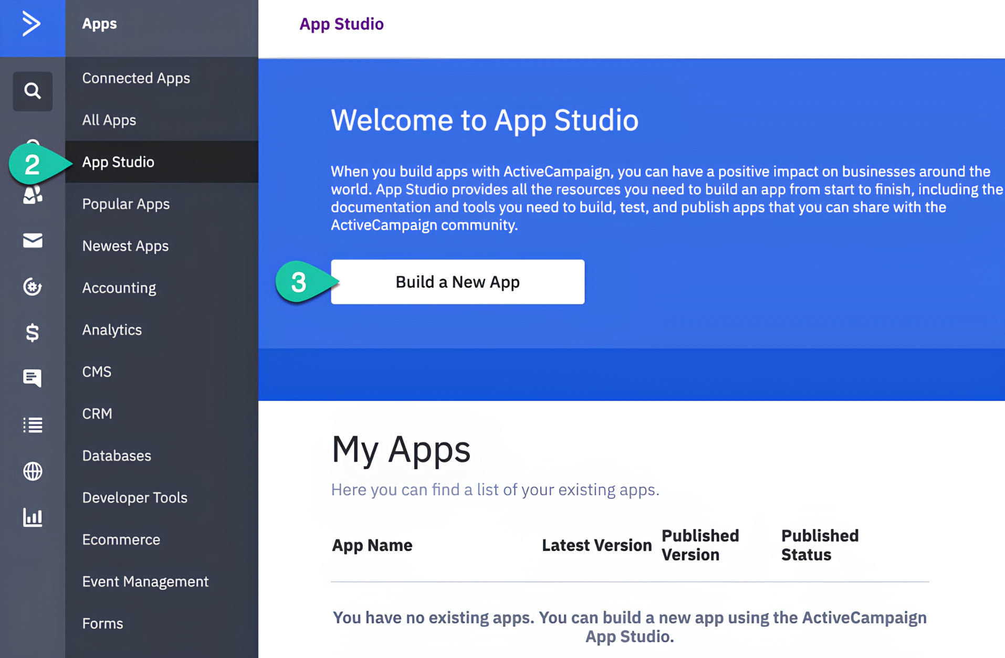The image size is (1005, 658).
Task: Open the Lists icon in the sidebar
Action: (33, 425)
